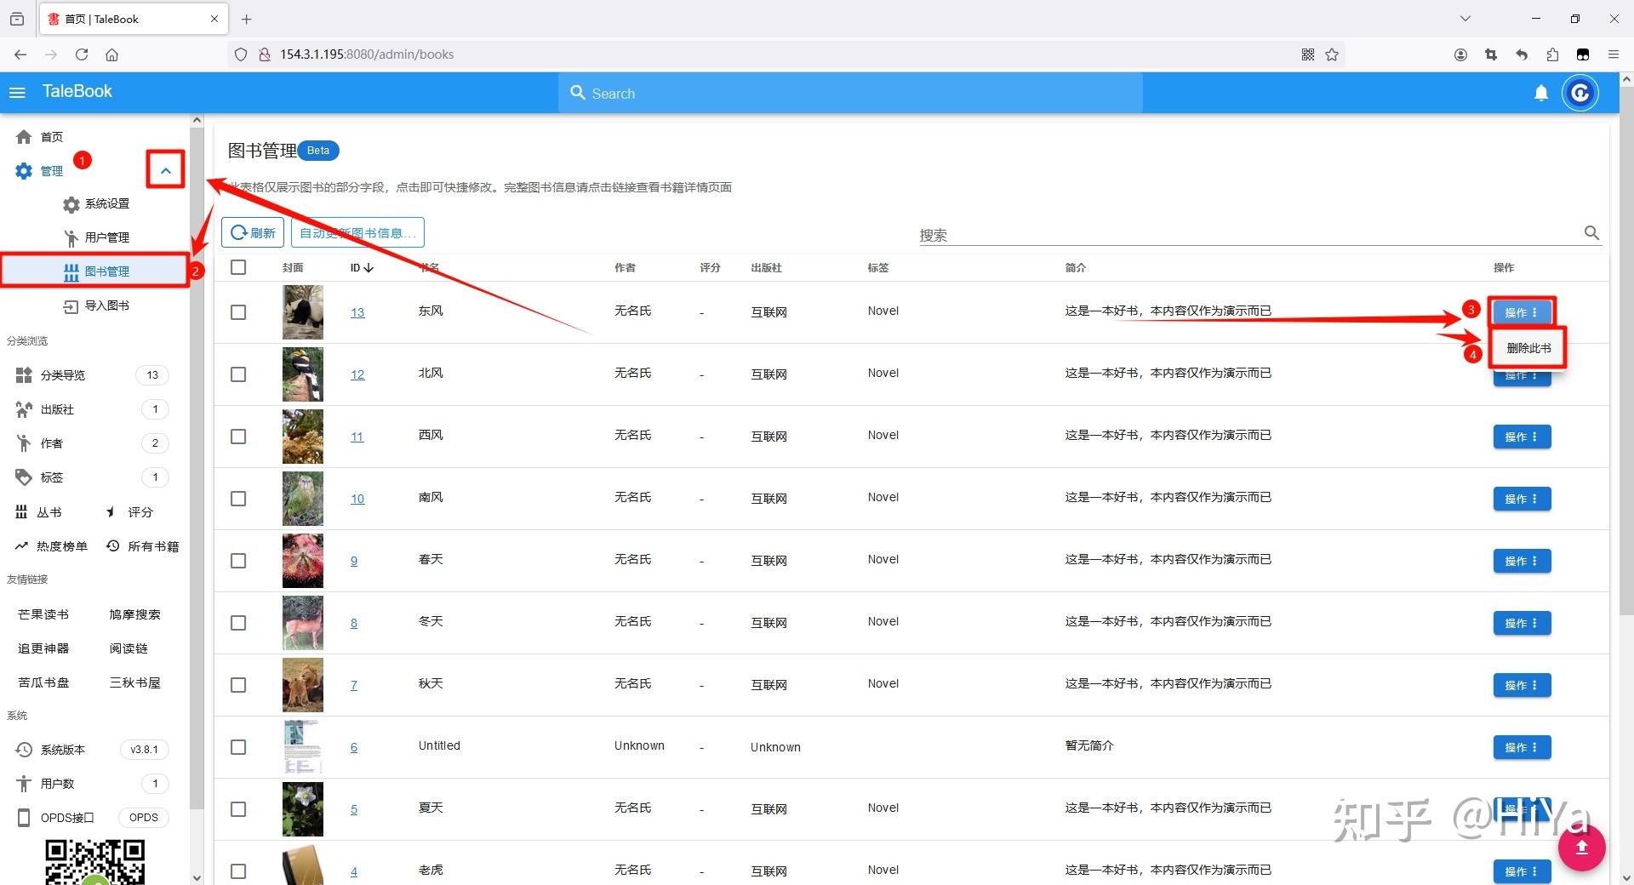Viewport: 1634px width, 885px height.
Task: Select the 用户管理 sidebar icon
Action: [x=71, y=237]
